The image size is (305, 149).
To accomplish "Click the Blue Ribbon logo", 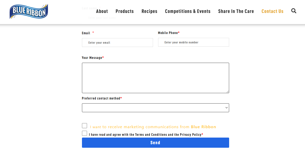I will [28, 11].
